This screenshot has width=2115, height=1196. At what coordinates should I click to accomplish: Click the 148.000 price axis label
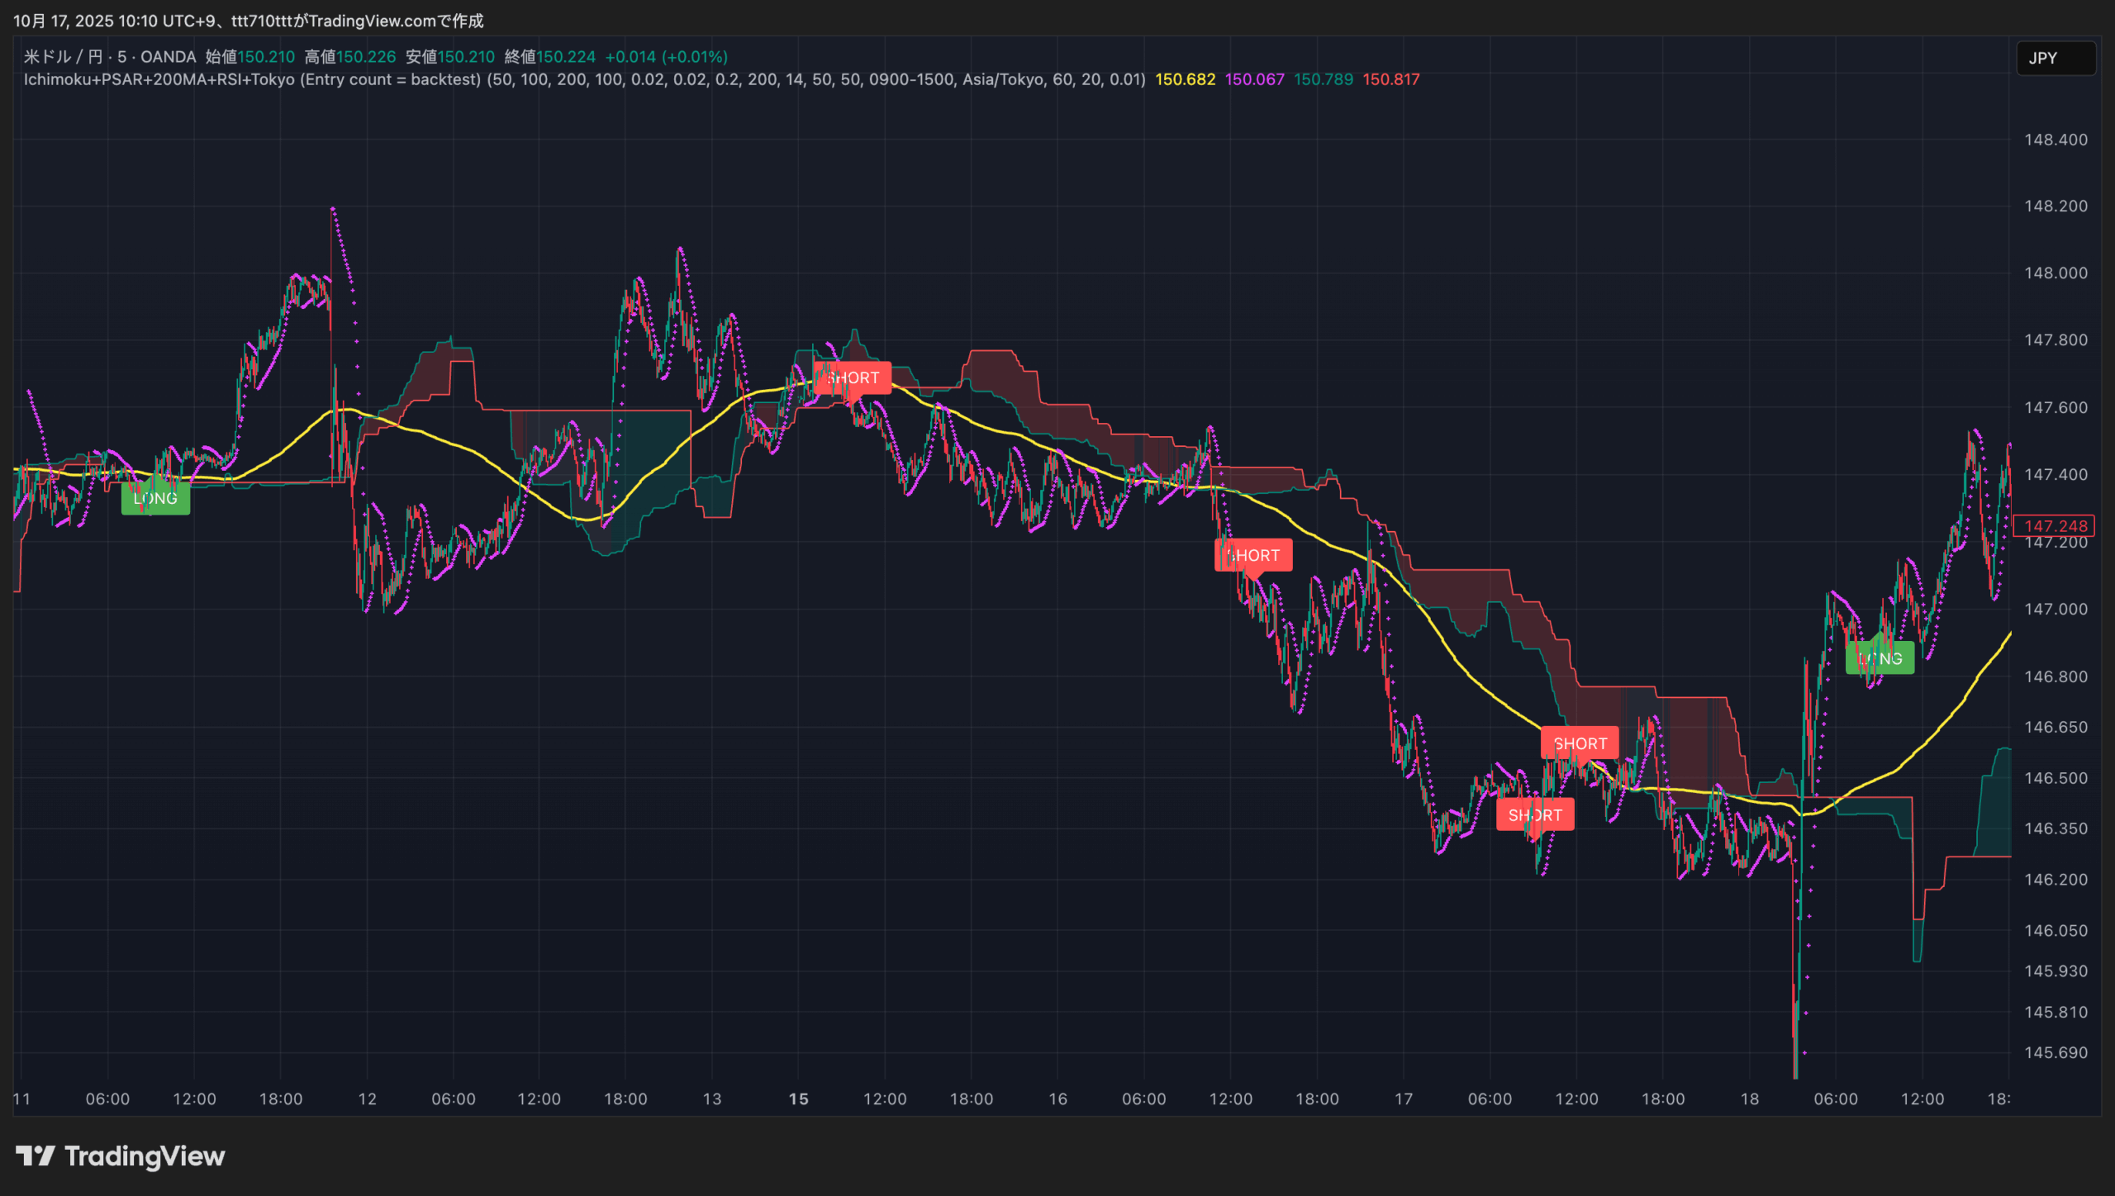tap(2055, 273)
